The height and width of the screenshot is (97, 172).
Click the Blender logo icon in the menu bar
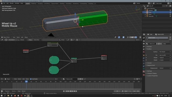[x=2, y=4]
